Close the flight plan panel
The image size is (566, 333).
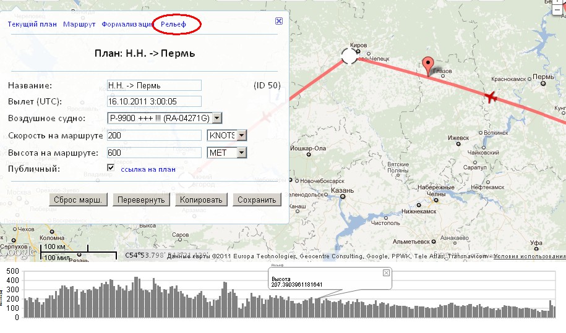coord(278,20)
